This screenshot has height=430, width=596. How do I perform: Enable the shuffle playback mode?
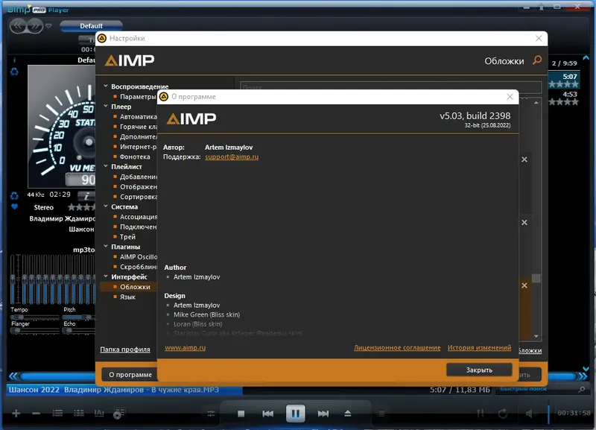[x=481, y=414]
